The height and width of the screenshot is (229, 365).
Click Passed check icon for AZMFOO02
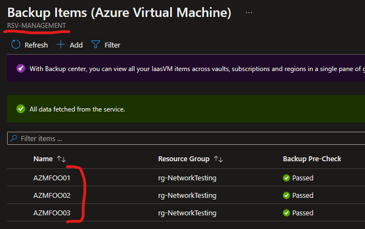pyautogui.click(x=286, y=195)
